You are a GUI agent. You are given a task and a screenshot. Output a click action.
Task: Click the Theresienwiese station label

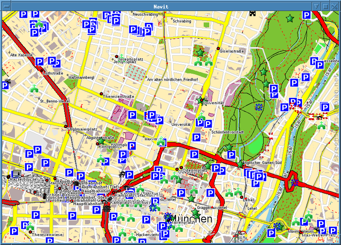pos(47,235)
